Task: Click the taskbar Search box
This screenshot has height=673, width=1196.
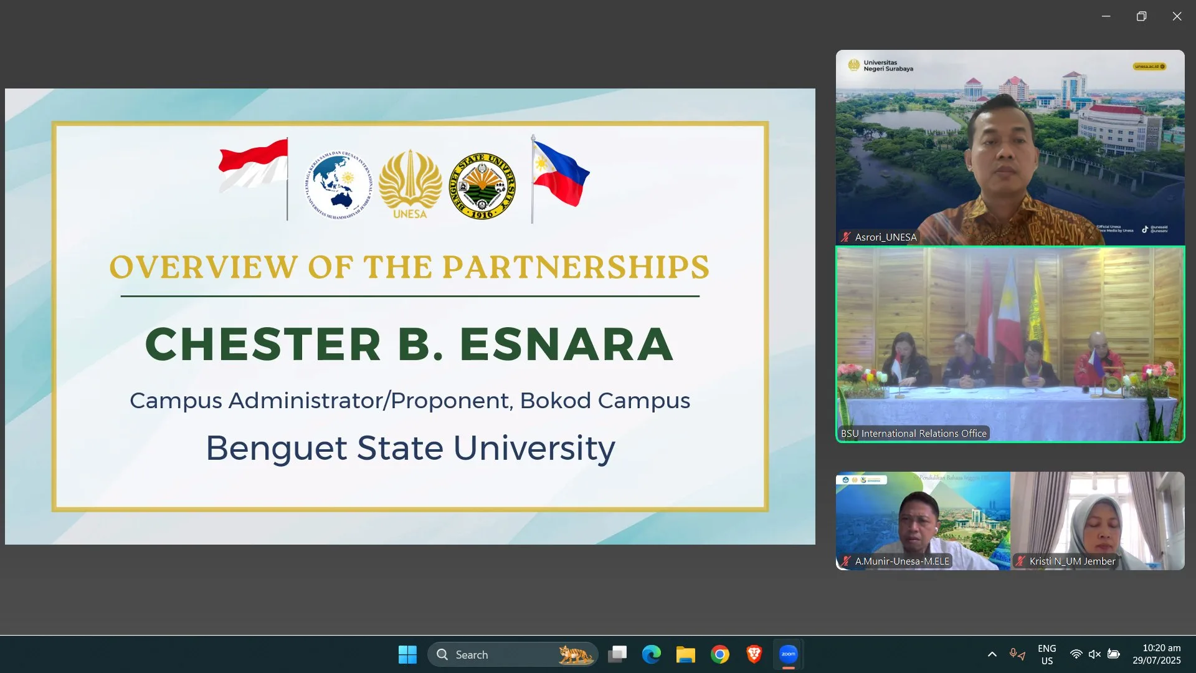Action: 512,654
